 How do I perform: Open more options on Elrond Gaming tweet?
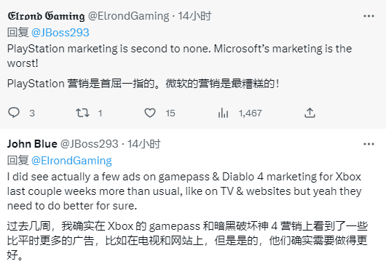[x=369, y=16]
